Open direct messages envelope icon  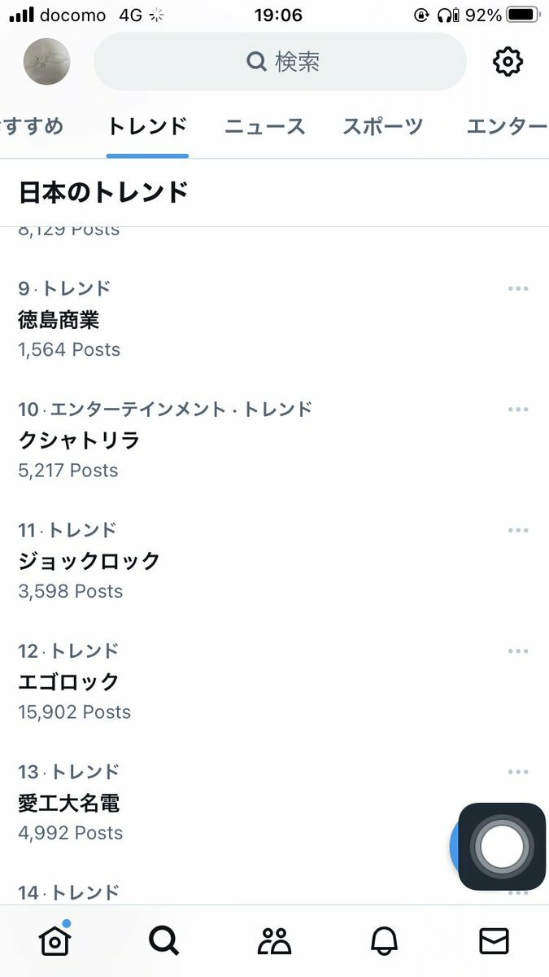pyautogui.click(x=494, y=941)
